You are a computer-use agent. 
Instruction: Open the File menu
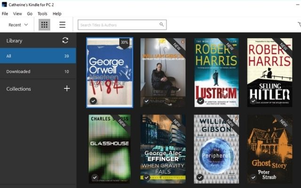(5, 14)
